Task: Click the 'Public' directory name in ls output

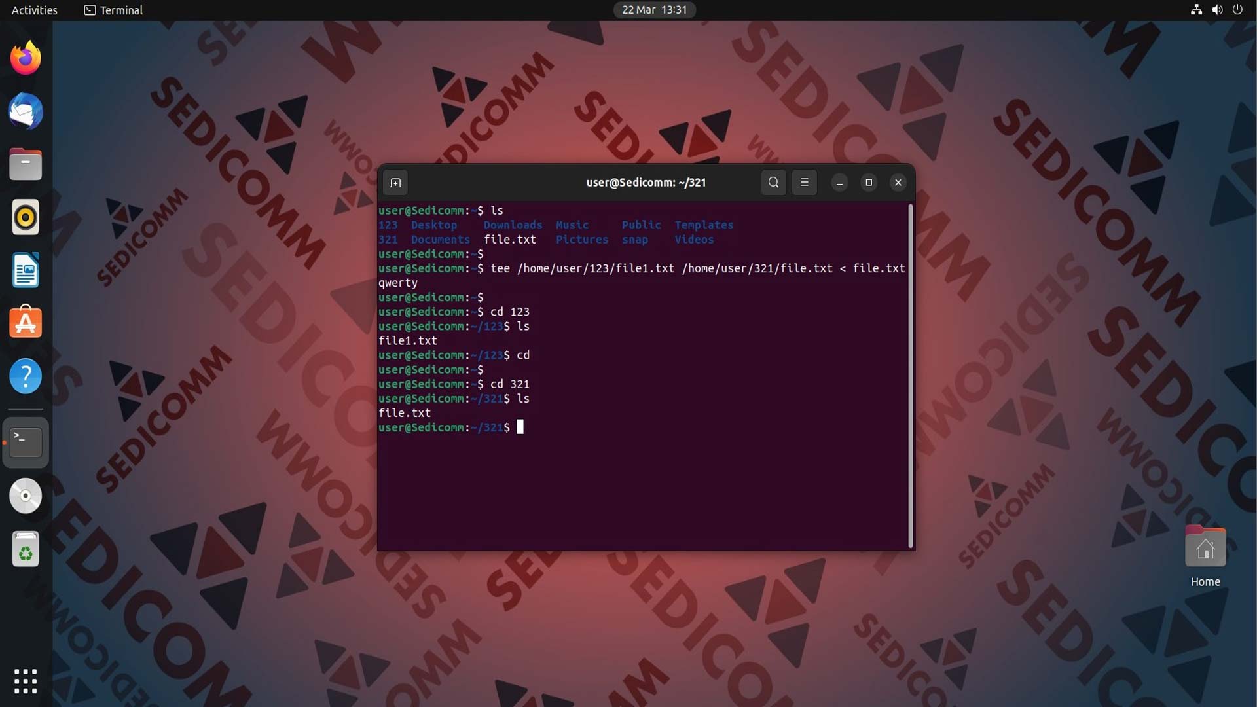Action: coord(641,225)
